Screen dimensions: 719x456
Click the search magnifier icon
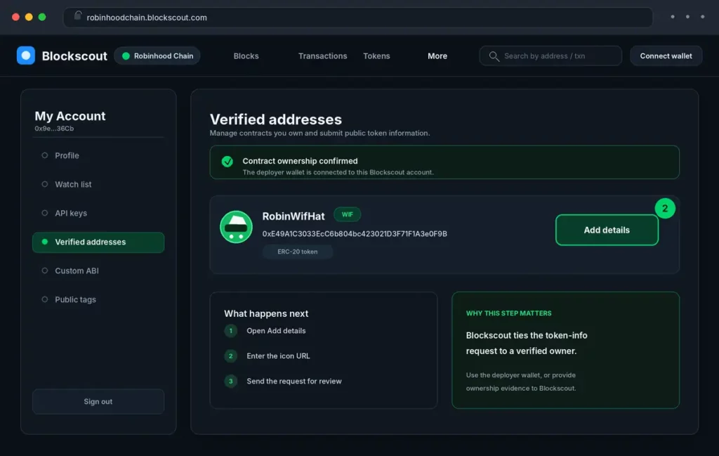pyautogui.click(x=494, y=56)
